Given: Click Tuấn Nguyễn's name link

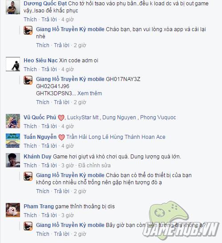Looking at the screenshot, I should 40,137.
